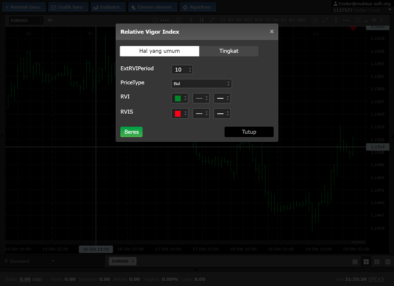Select the M30 timeframe
Screen dimensions: 394x286
(259, 20)
